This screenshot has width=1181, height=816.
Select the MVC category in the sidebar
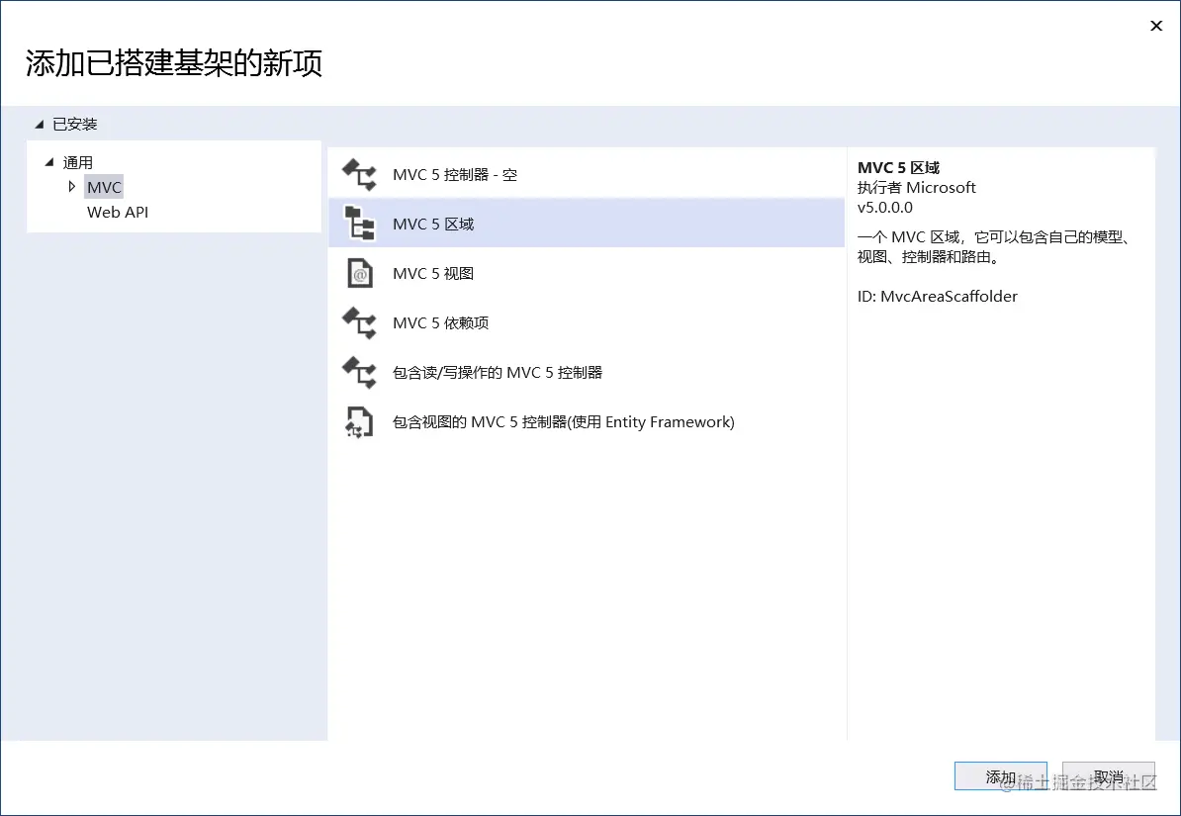pyautogui.click(x=104, y=186)
